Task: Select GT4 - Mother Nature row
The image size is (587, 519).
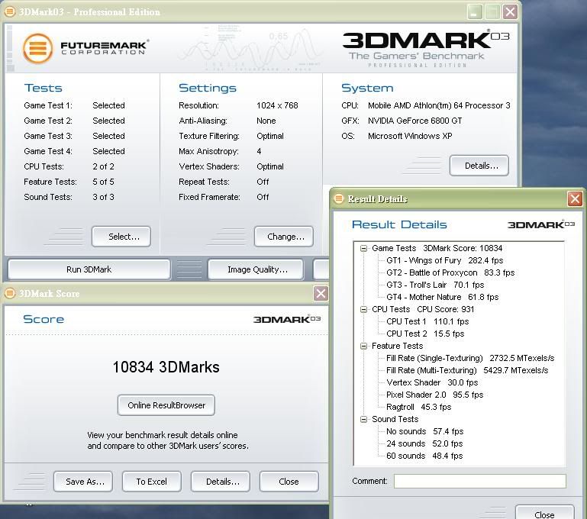Action: click(443, 297)
